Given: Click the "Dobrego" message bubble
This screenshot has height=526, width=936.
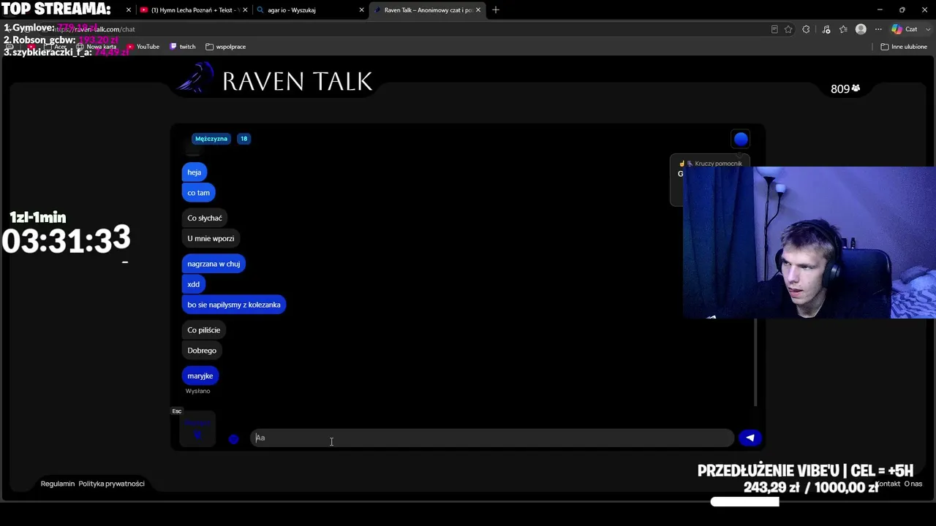Looking at the screenshot, I should pyautogui.click(x=202, y=351).
